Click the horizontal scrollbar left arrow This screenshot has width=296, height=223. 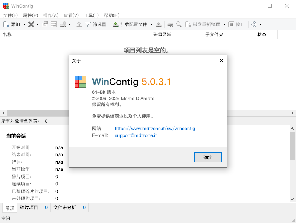(x=3, y=113)
